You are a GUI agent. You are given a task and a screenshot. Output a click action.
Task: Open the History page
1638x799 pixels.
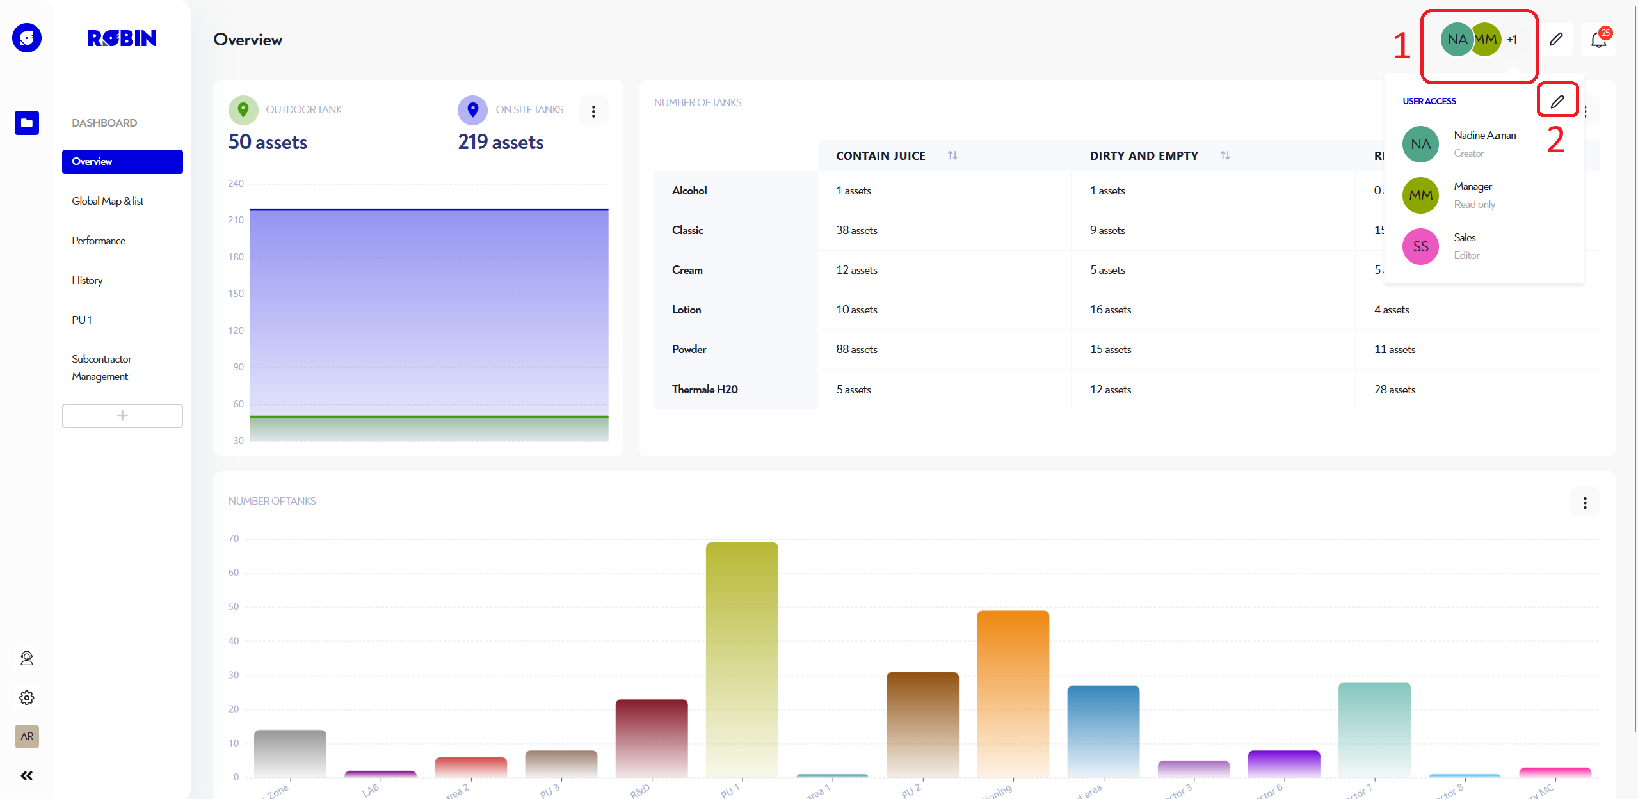point(87,280)
